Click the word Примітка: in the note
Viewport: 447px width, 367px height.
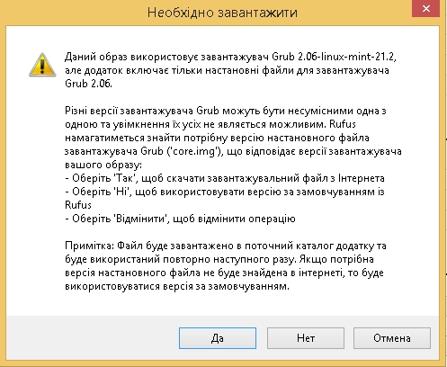click(90, 246)
